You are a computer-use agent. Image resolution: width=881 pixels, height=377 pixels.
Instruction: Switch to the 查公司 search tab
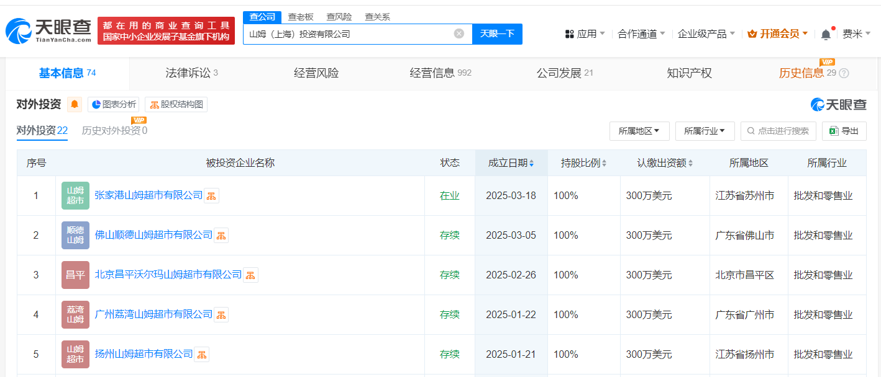(x=262, y=17)
